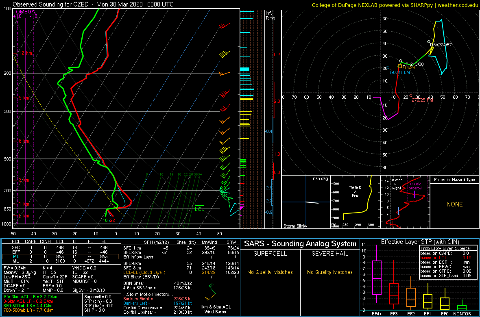Click the SRH (m2/s2) column header
Image resolution: width=480 pixels, height=317 pixels.
(x=156, y=242)
